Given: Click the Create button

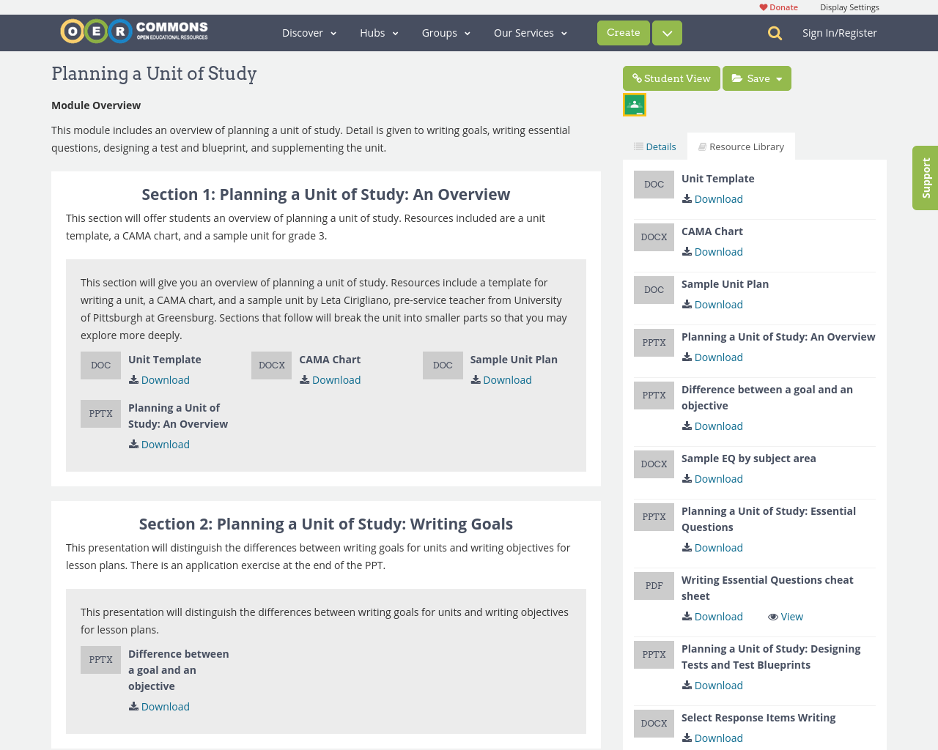Looking at the screenshot, I should click(623, 32).
